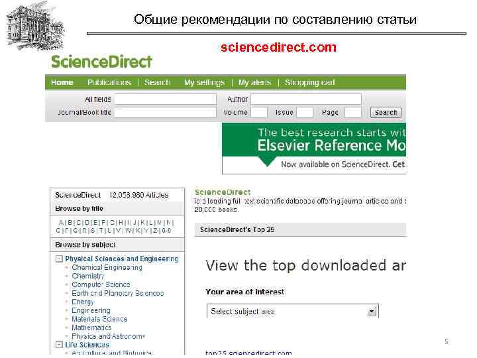Focus the All fields input

pos(165,99)
